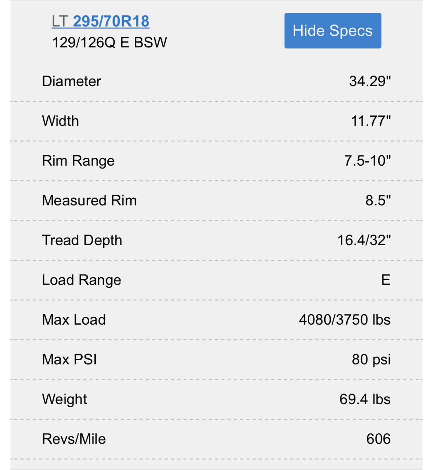Image resolution: width=433 pixels, height=470 pixels.
Task: Click the Hide Specs button
Action: tap(333, 30)
